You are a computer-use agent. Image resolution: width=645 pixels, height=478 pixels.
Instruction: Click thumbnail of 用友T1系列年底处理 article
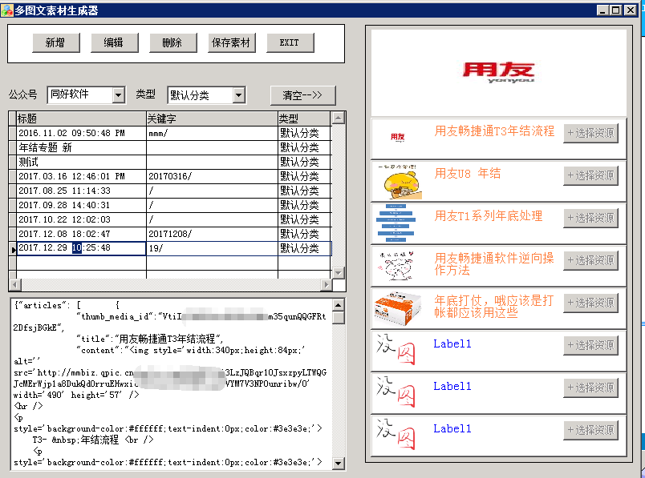397,223
